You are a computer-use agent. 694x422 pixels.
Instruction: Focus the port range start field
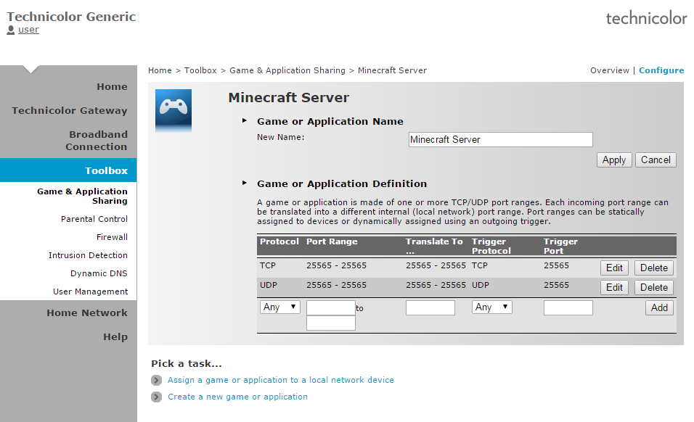[330, 307]
